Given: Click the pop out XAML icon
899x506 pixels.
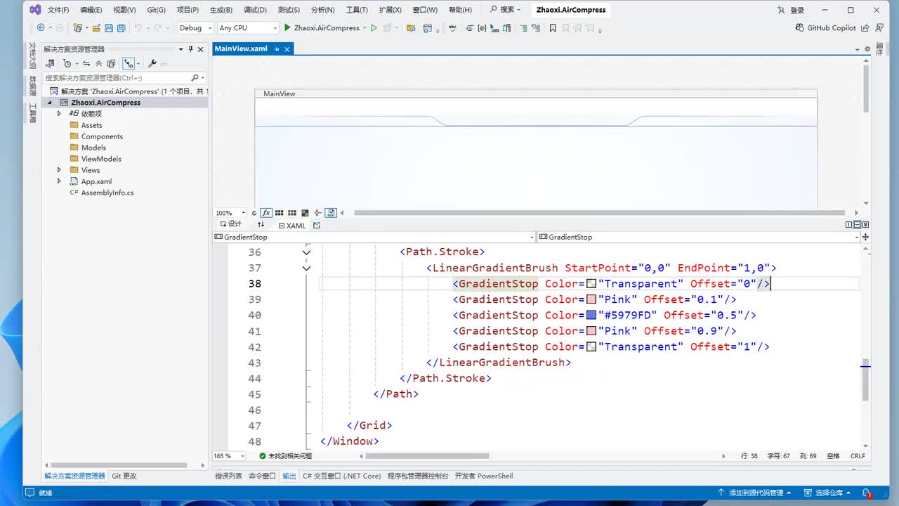Looking at the screenshot, I should pyautogui.click(x=317, y=226).
